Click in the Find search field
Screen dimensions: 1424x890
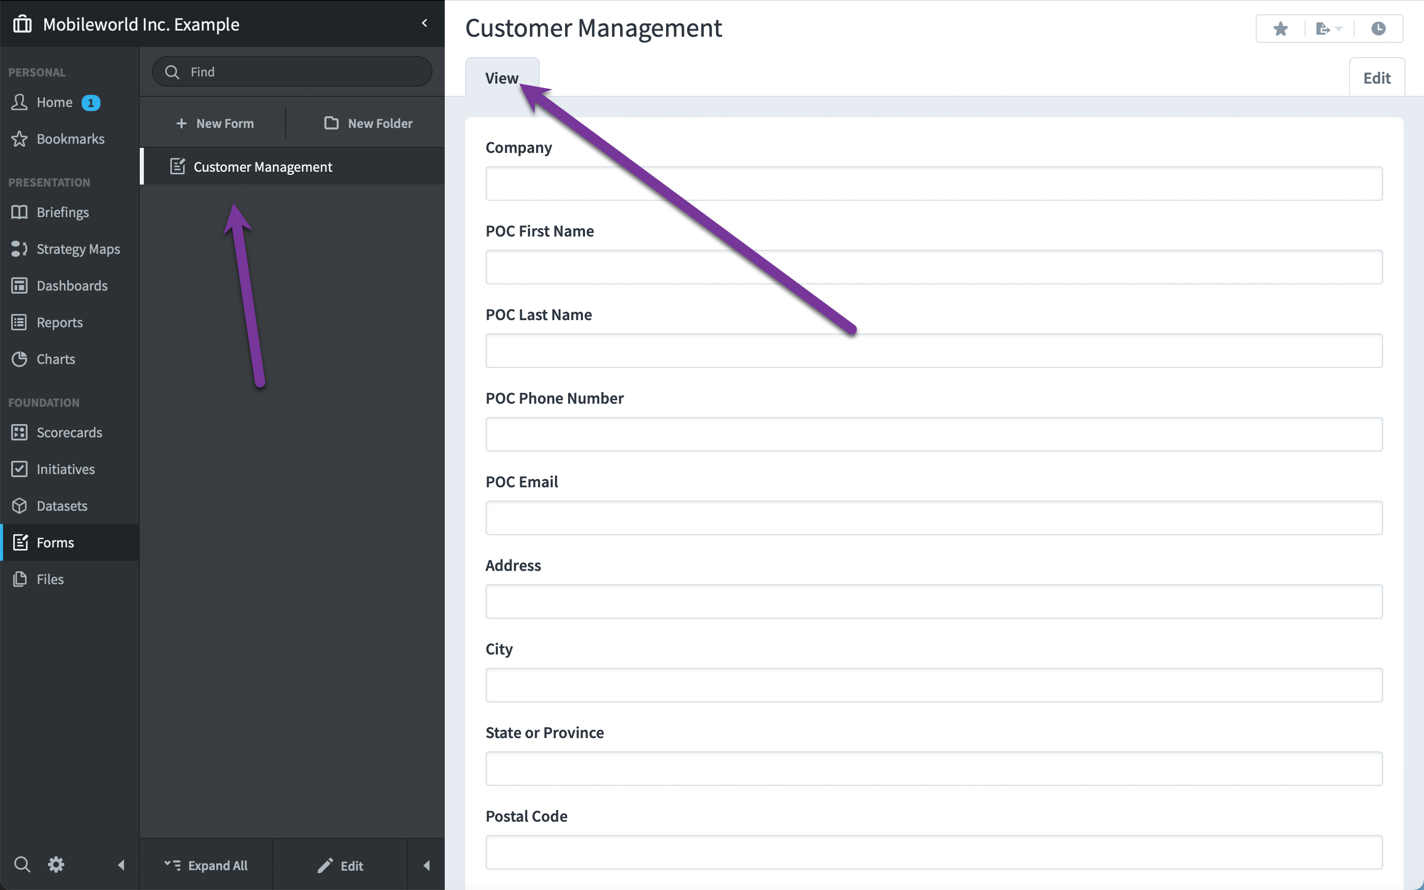[292, 72]
